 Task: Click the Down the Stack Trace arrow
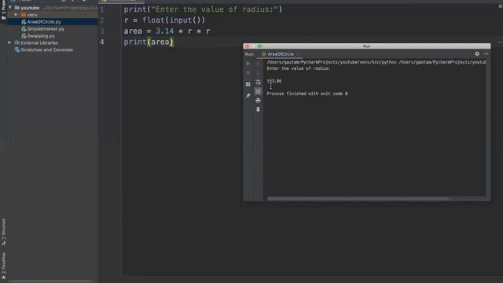[x=259, y=73]
